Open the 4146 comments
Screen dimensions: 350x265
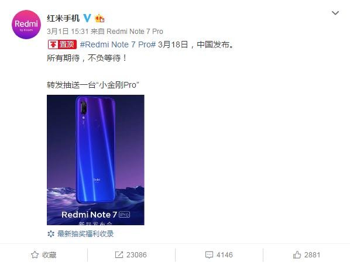225,254
